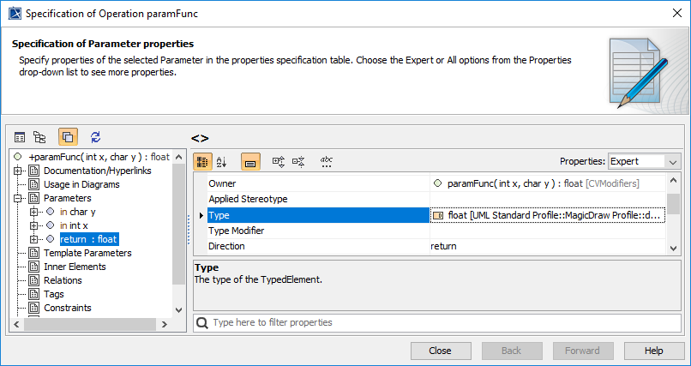Viewport: 691px width, 366px height.
Task: Click the Direction property row value
Action: point(549,246)
